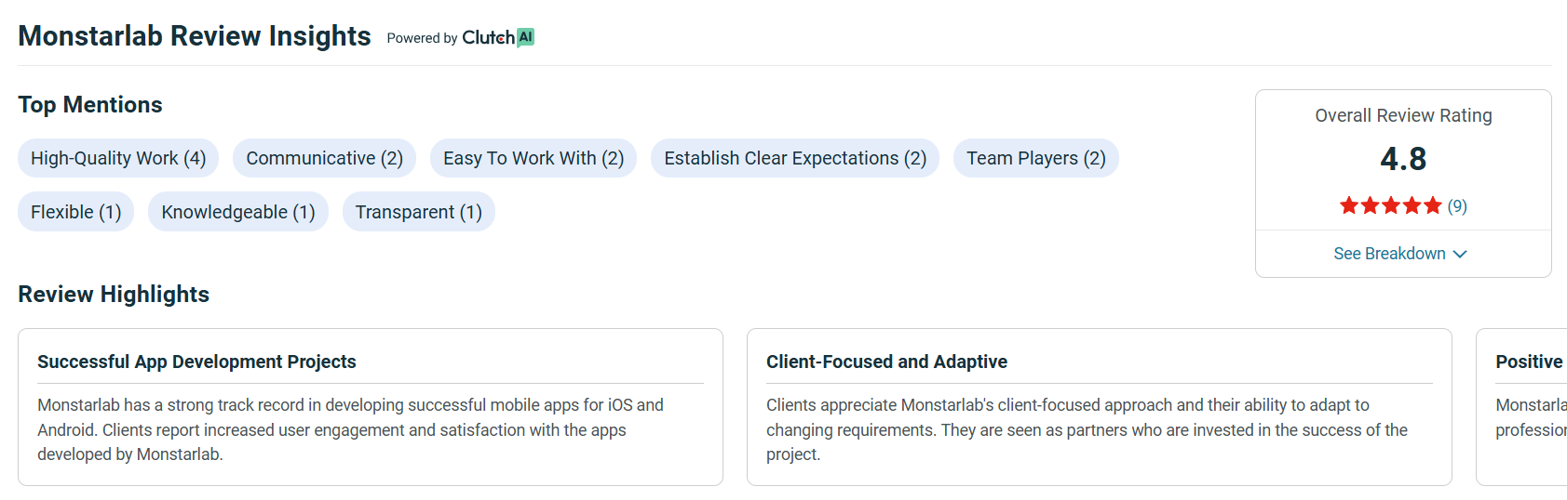The height and width of the screenshot is (500, 1567).
Task: Click the 4.8 rating score
Action: (x=1403, y=159)
